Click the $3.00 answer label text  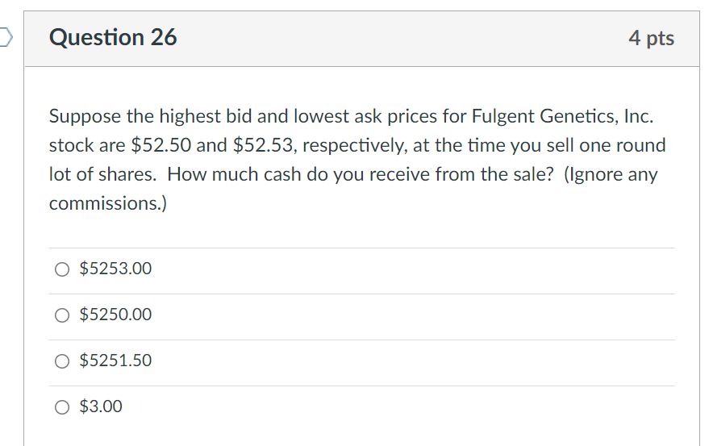click(x=101, y=406)
